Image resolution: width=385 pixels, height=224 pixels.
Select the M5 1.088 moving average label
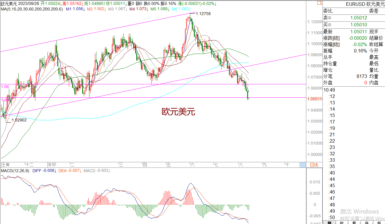tap(160, 9)
